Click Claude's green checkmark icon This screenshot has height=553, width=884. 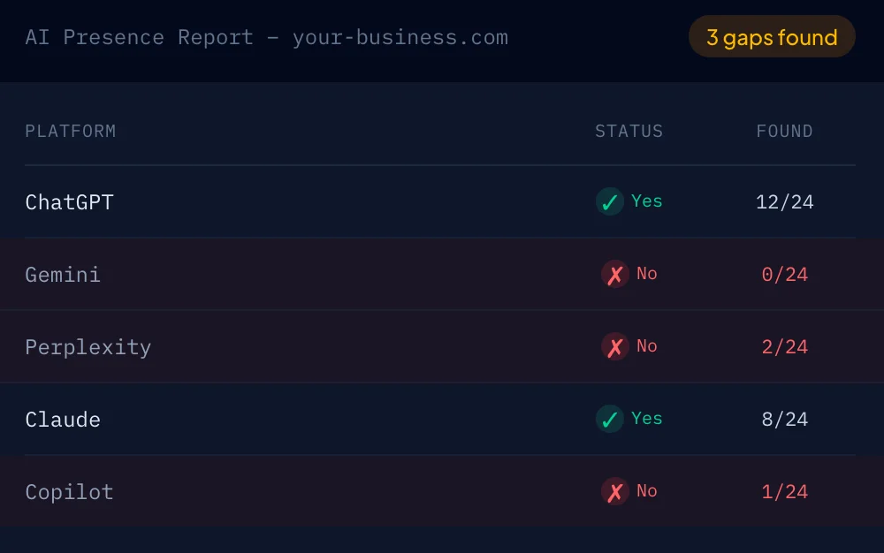(609, 419)
